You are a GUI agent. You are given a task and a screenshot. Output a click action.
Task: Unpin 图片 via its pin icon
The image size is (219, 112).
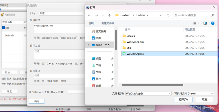[x=112, y=79]
